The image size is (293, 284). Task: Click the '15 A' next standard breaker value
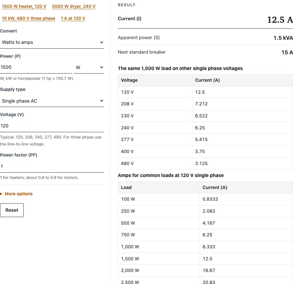(287, 52)
